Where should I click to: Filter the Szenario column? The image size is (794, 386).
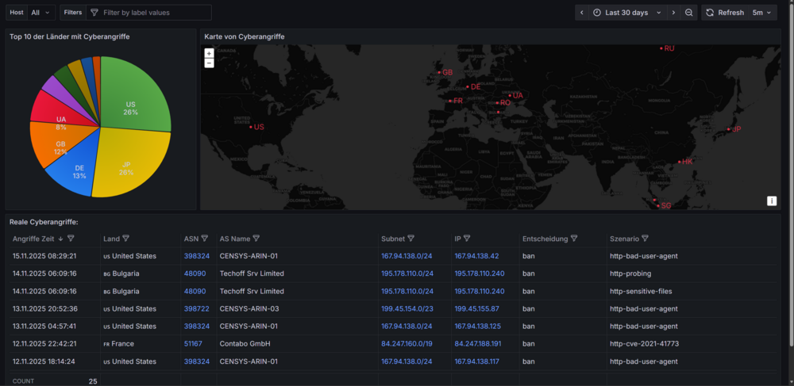point(645,239)
